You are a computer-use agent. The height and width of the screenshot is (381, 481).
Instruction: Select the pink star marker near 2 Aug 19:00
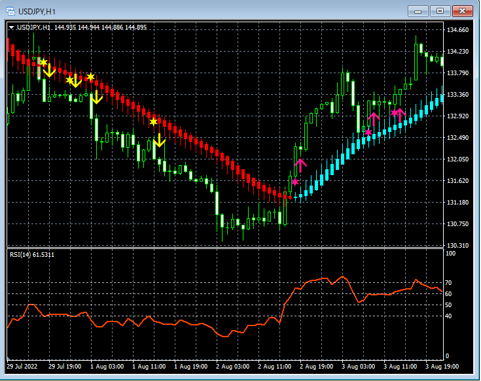point(294,182)
